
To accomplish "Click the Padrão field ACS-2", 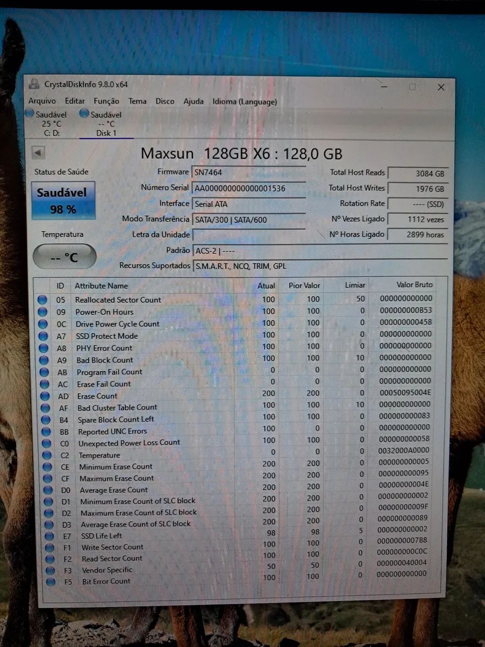I will [x=320, y=251].
